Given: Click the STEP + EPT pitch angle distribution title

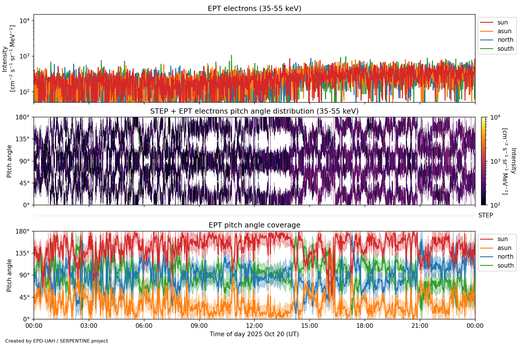Looking at the screenshot, I should [x=254, y=111].
